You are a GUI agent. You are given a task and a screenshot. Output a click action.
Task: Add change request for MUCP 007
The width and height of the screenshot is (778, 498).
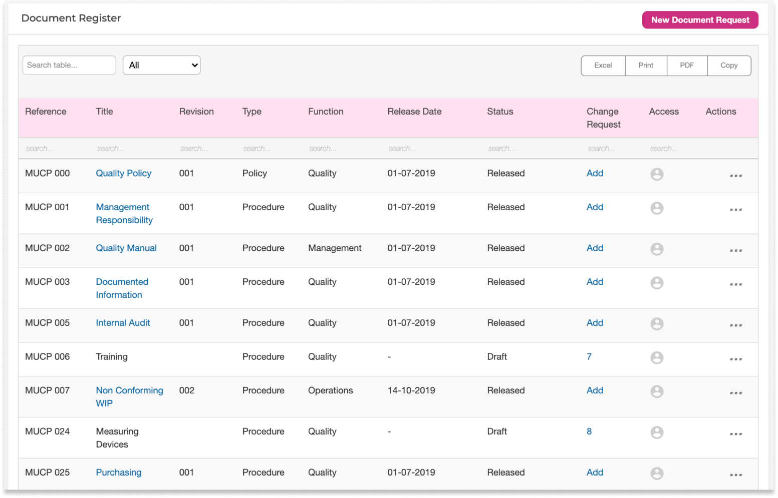point(595,390)
